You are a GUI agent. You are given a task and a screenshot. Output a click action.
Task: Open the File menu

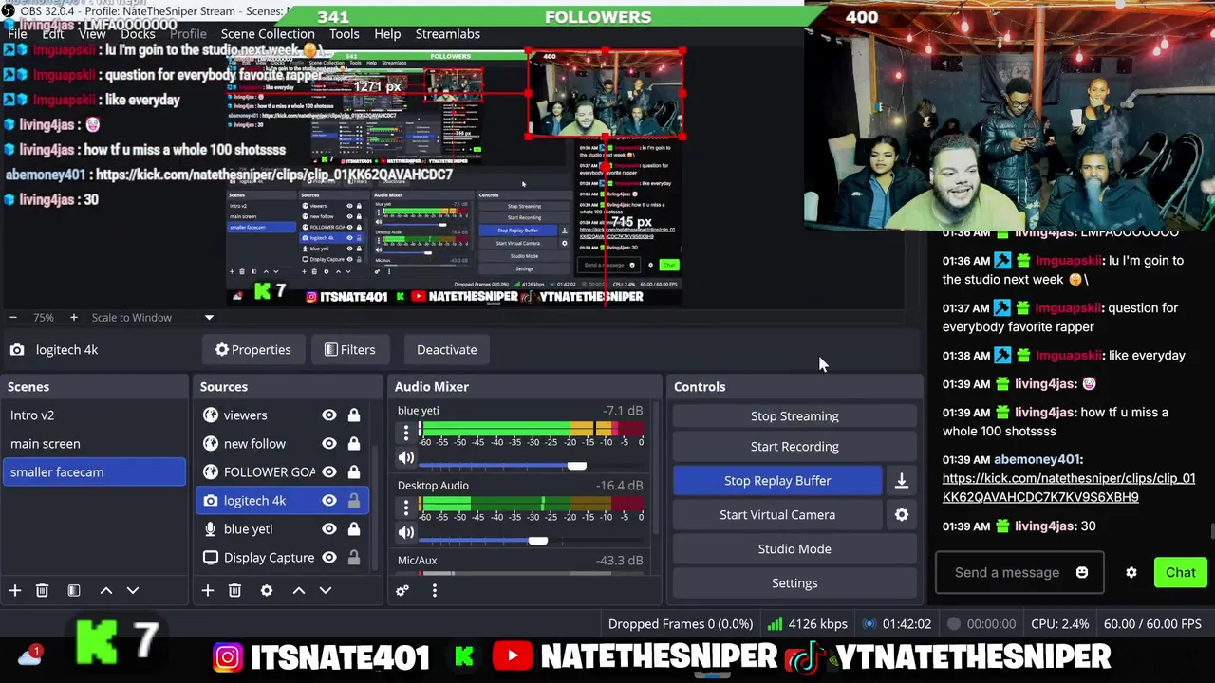(x=17, y=34)
